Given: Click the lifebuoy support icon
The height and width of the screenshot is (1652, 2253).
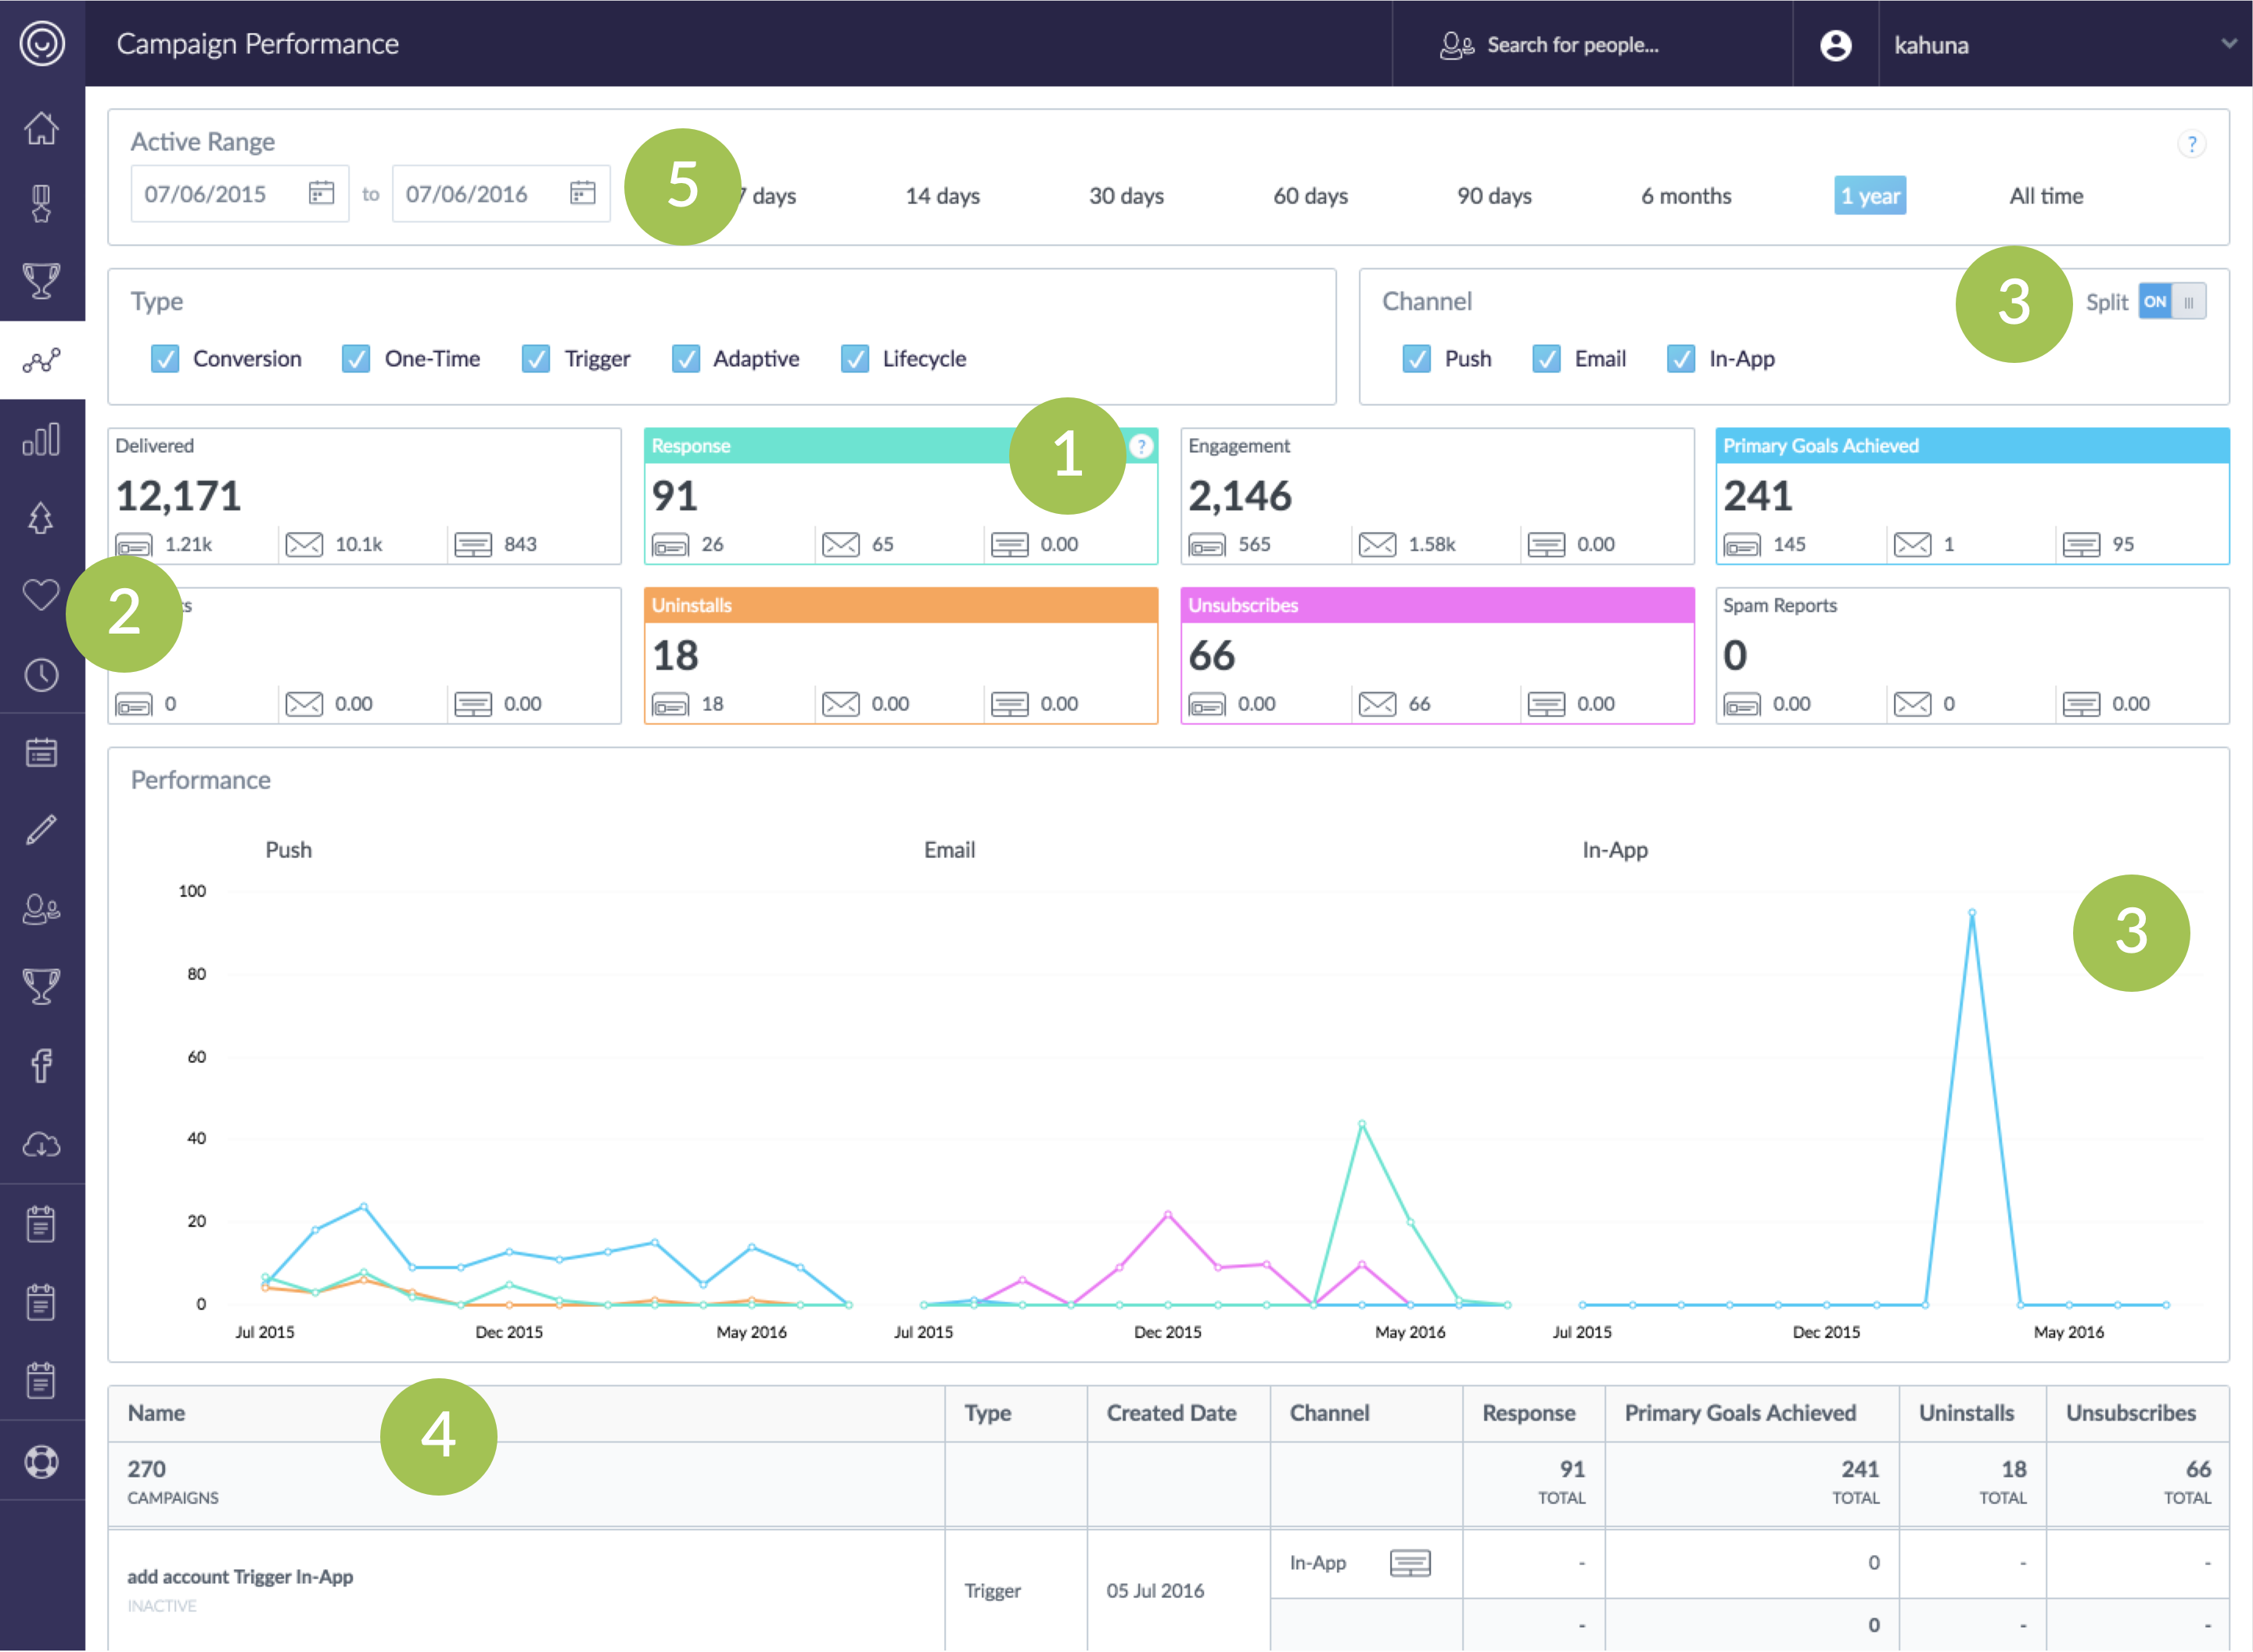Looking at the screenshot, I should (41, 1462).
